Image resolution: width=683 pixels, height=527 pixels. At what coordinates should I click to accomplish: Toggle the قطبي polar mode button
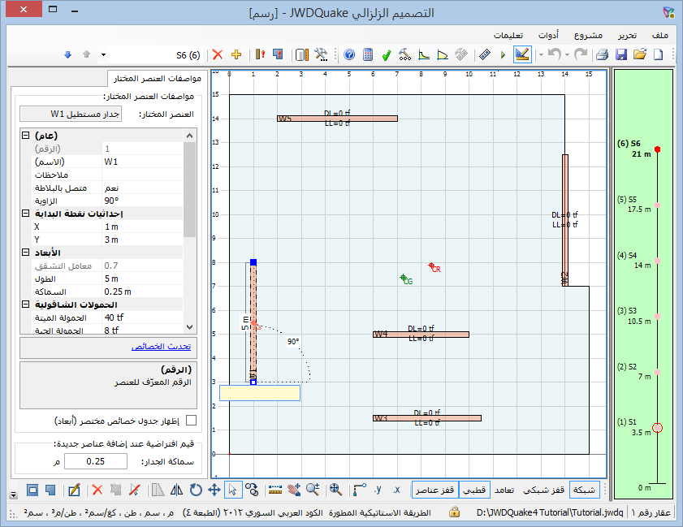474,490
